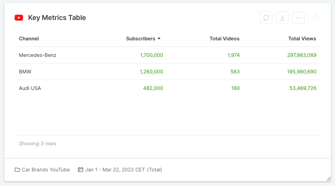Select the Audi USA channel row
This screenshot has height=186, width=335.
[167, 88]
